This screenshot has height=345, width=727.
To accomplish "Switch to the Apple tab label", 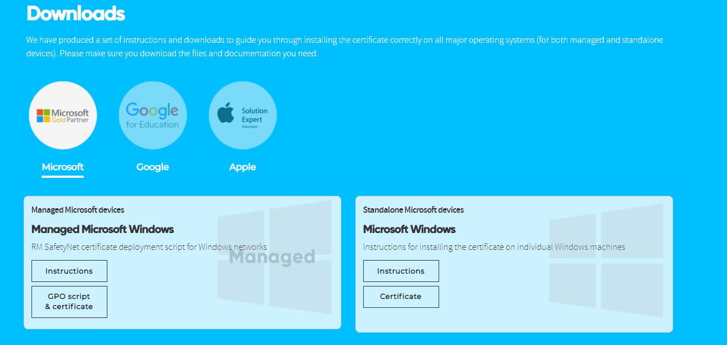I will click(242, 167).
